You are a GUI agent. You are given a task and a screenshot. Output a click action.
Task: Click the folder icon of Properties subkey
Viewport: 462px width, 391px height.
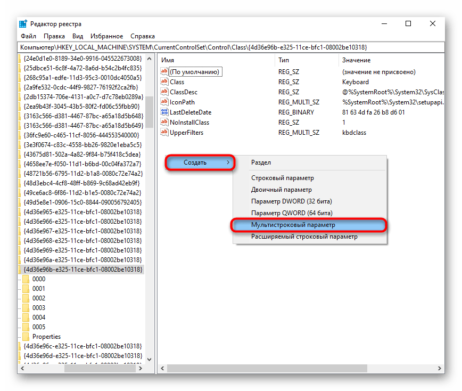click(26, 337)
